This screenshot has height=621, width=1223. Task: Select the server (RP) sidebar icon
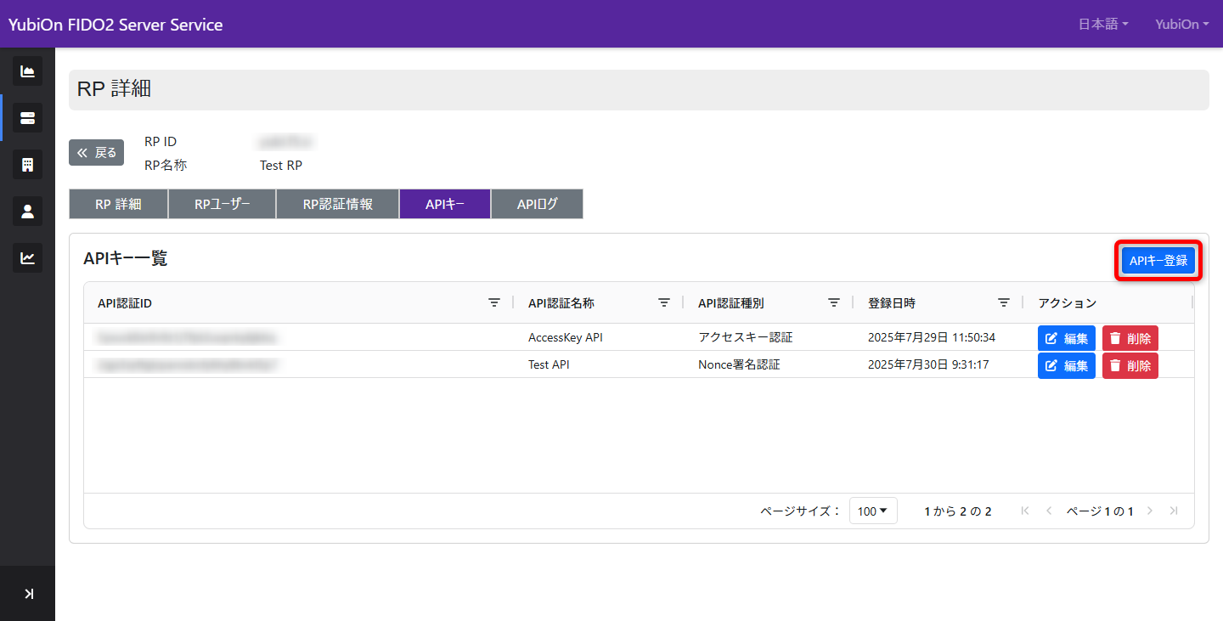[x=27, y=117]
